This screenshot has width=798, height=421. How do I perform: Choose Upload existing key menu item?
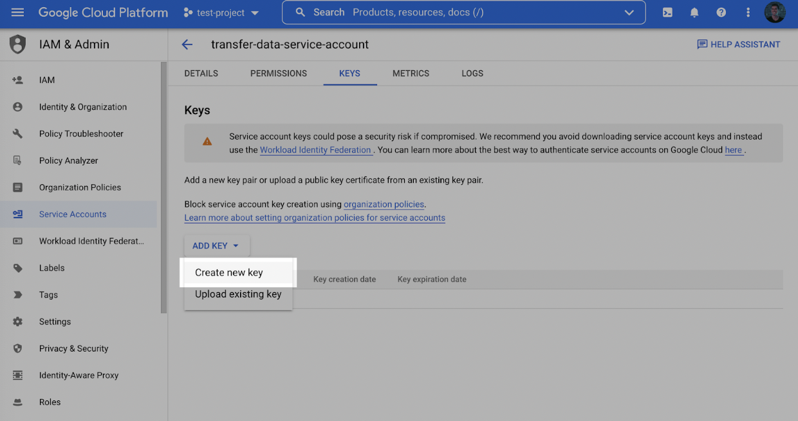point(238,294)
